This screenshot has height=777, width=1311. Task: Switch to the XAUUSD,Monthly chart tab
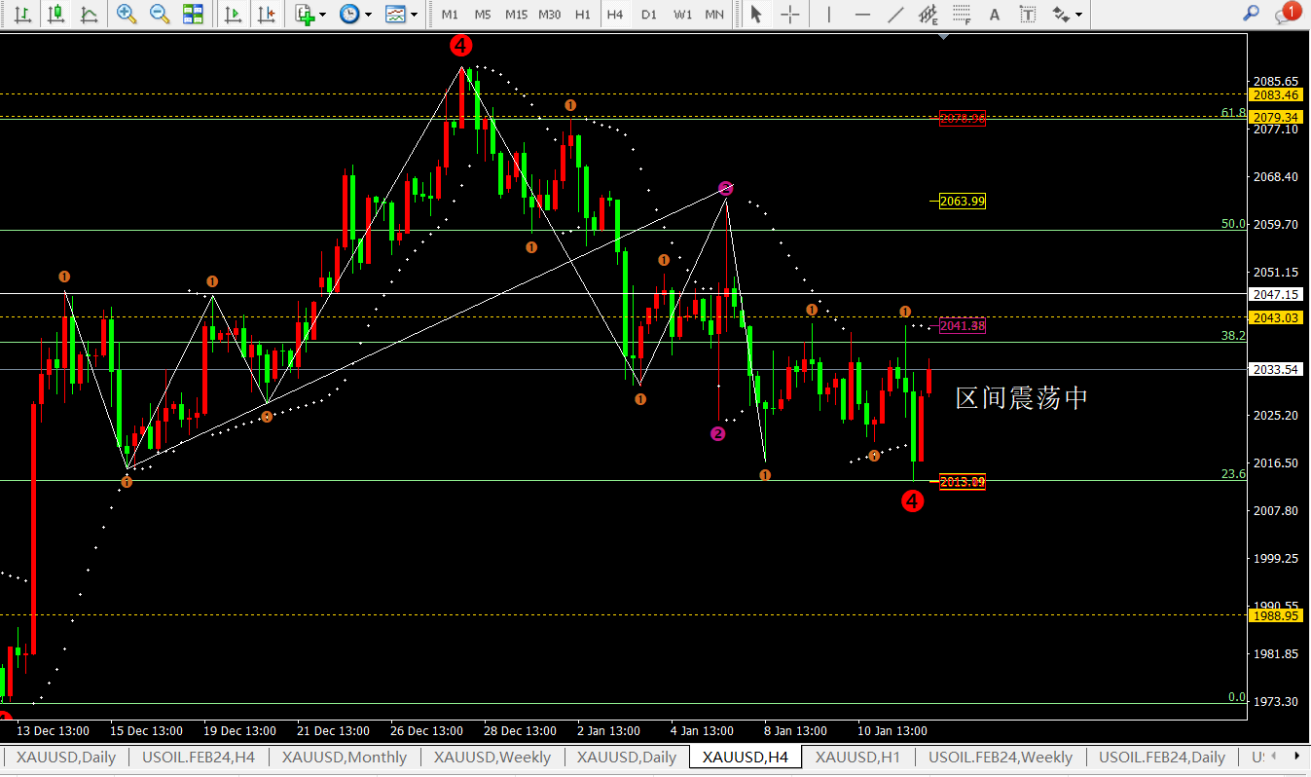[345, 757]
